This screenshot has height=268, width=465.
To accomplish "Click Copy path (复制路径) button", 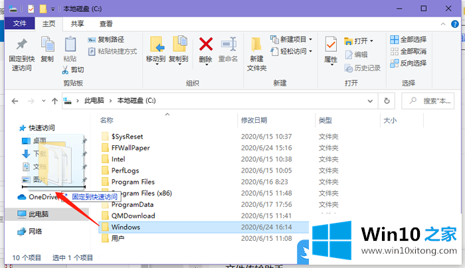I will (x=106, y=39).
